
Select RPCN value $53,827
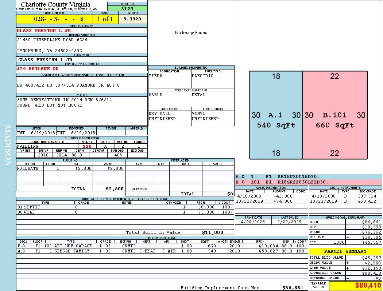point(268,251)
